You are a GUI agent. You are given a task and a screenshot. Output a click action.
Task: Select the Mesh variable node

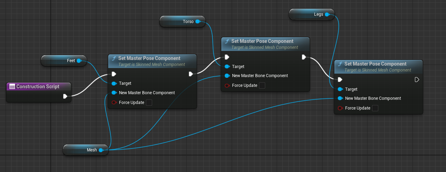tap(86, 150)
